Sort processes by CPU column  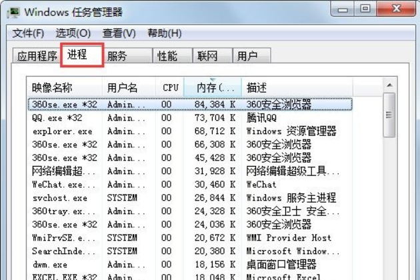pos(170,87)
